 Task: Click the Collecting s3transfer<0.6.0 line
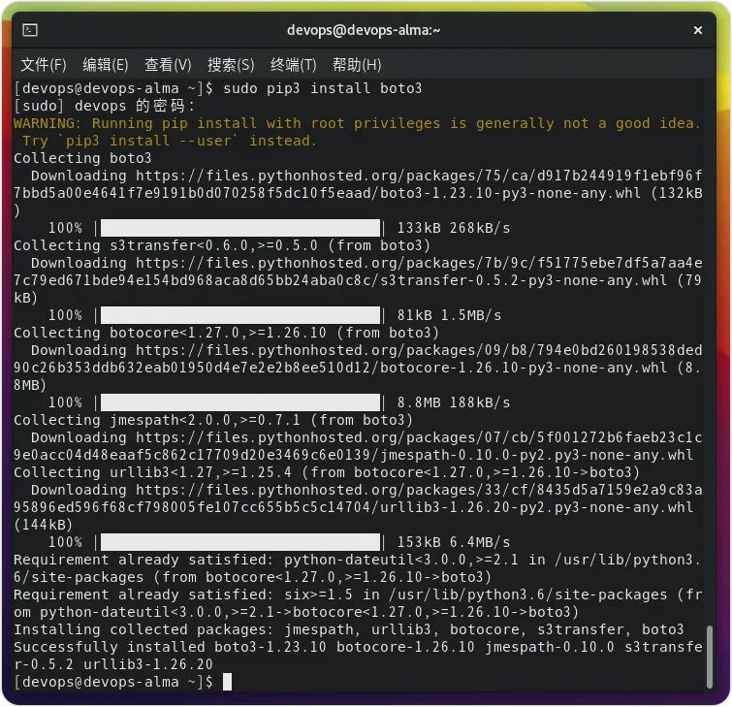click(222, 245)
